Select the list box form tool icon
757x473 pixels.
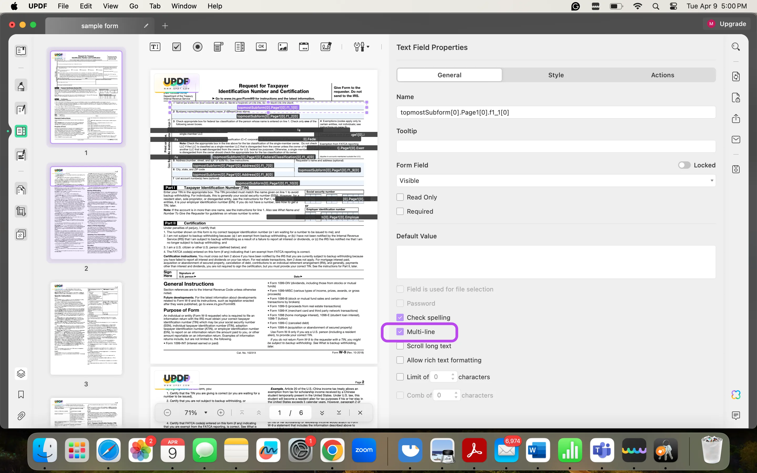click(x=240, y=47)
